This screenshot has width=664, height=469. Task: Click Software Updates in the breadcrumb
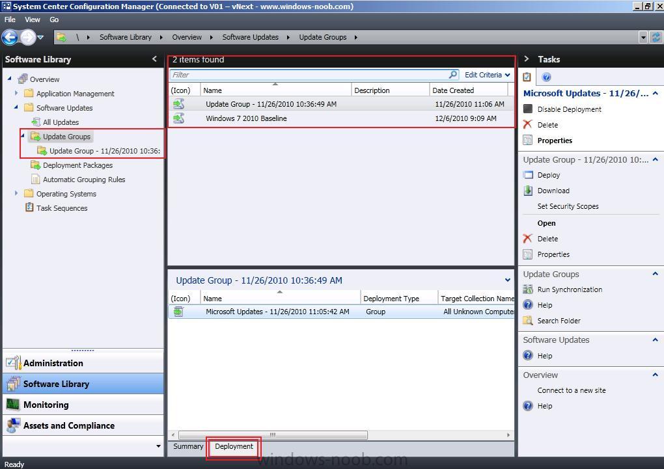[x=250, y=37]
